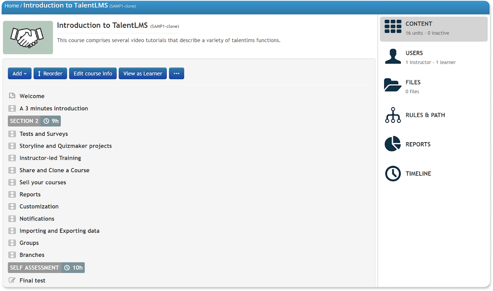This screenshot has height=291, width=493.
Task: Open Sell your courses unit
Action: pos(43,182)
